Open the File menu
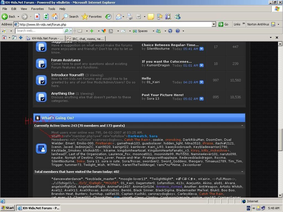 click(x=5, y=9)
